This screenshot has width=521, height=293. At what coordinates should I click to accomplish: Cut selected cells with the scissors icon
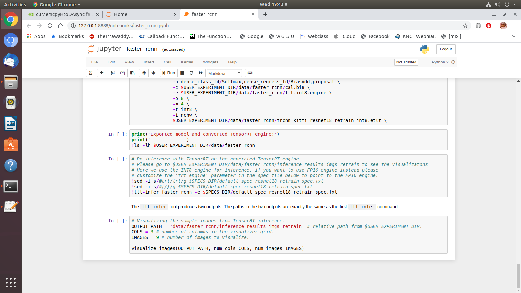[113, 73]
